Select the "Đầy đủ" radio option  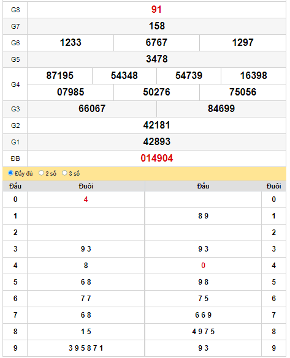10,173
